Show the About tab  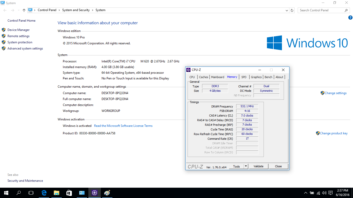279,77
